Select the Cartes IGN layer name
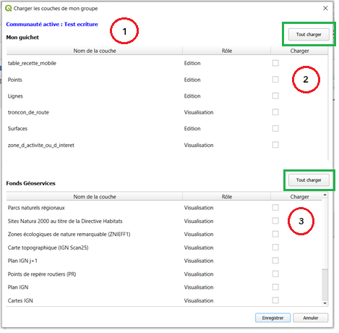 (x=20, y=300)
